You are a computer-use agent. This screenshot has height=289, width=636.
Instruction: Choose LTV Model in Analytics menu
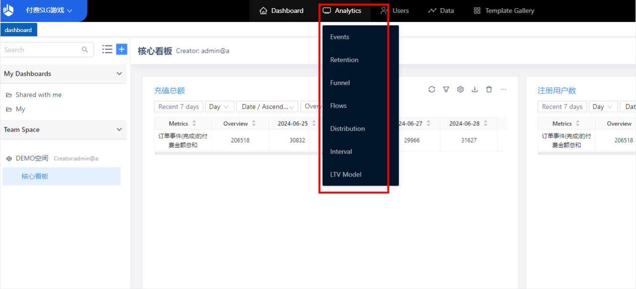pyautogui.click(x=345, y=175)
